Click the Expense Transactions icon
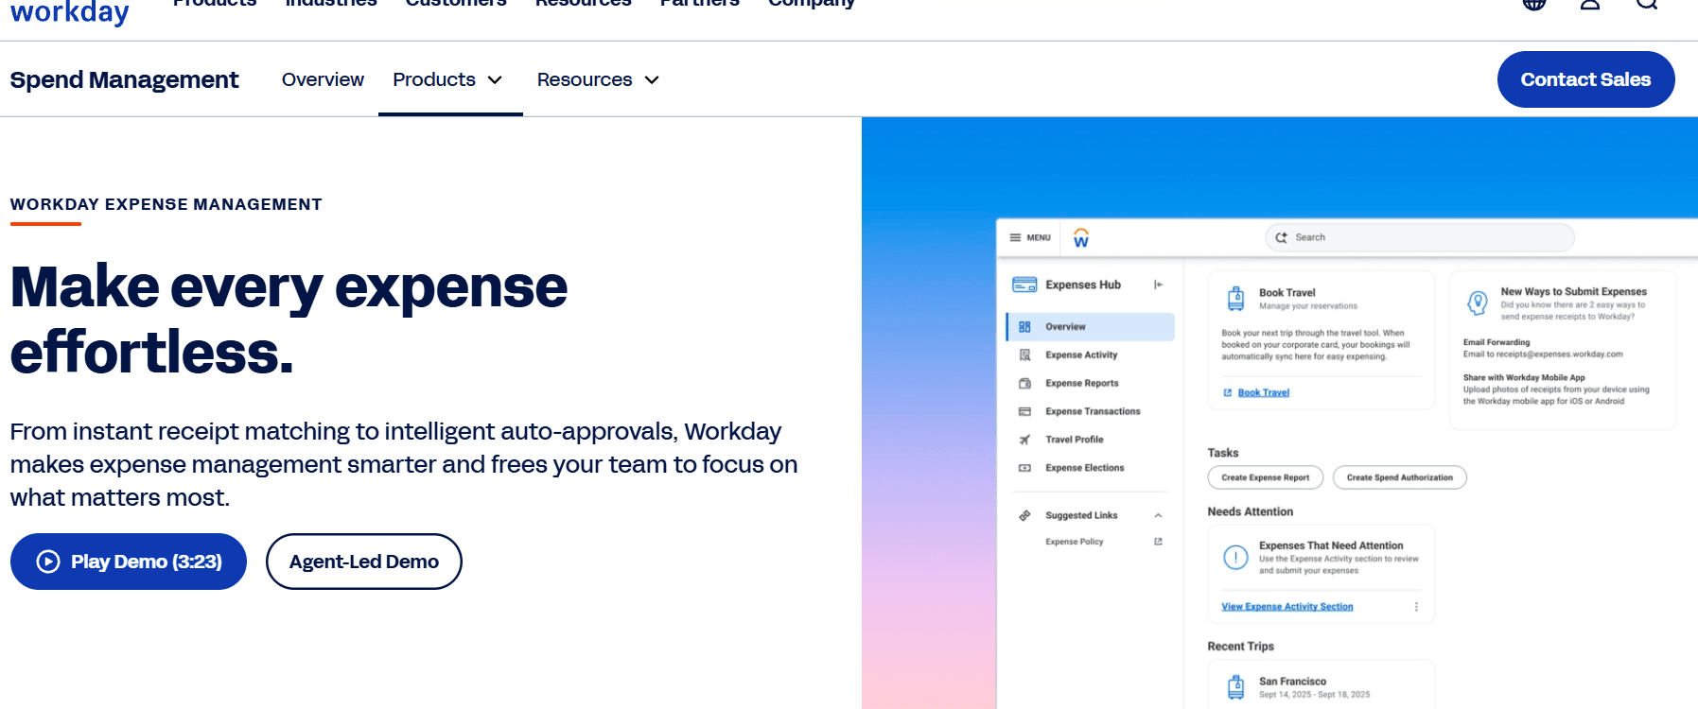The width and height of the screenshot is (1698, 709). [1024, 412]
